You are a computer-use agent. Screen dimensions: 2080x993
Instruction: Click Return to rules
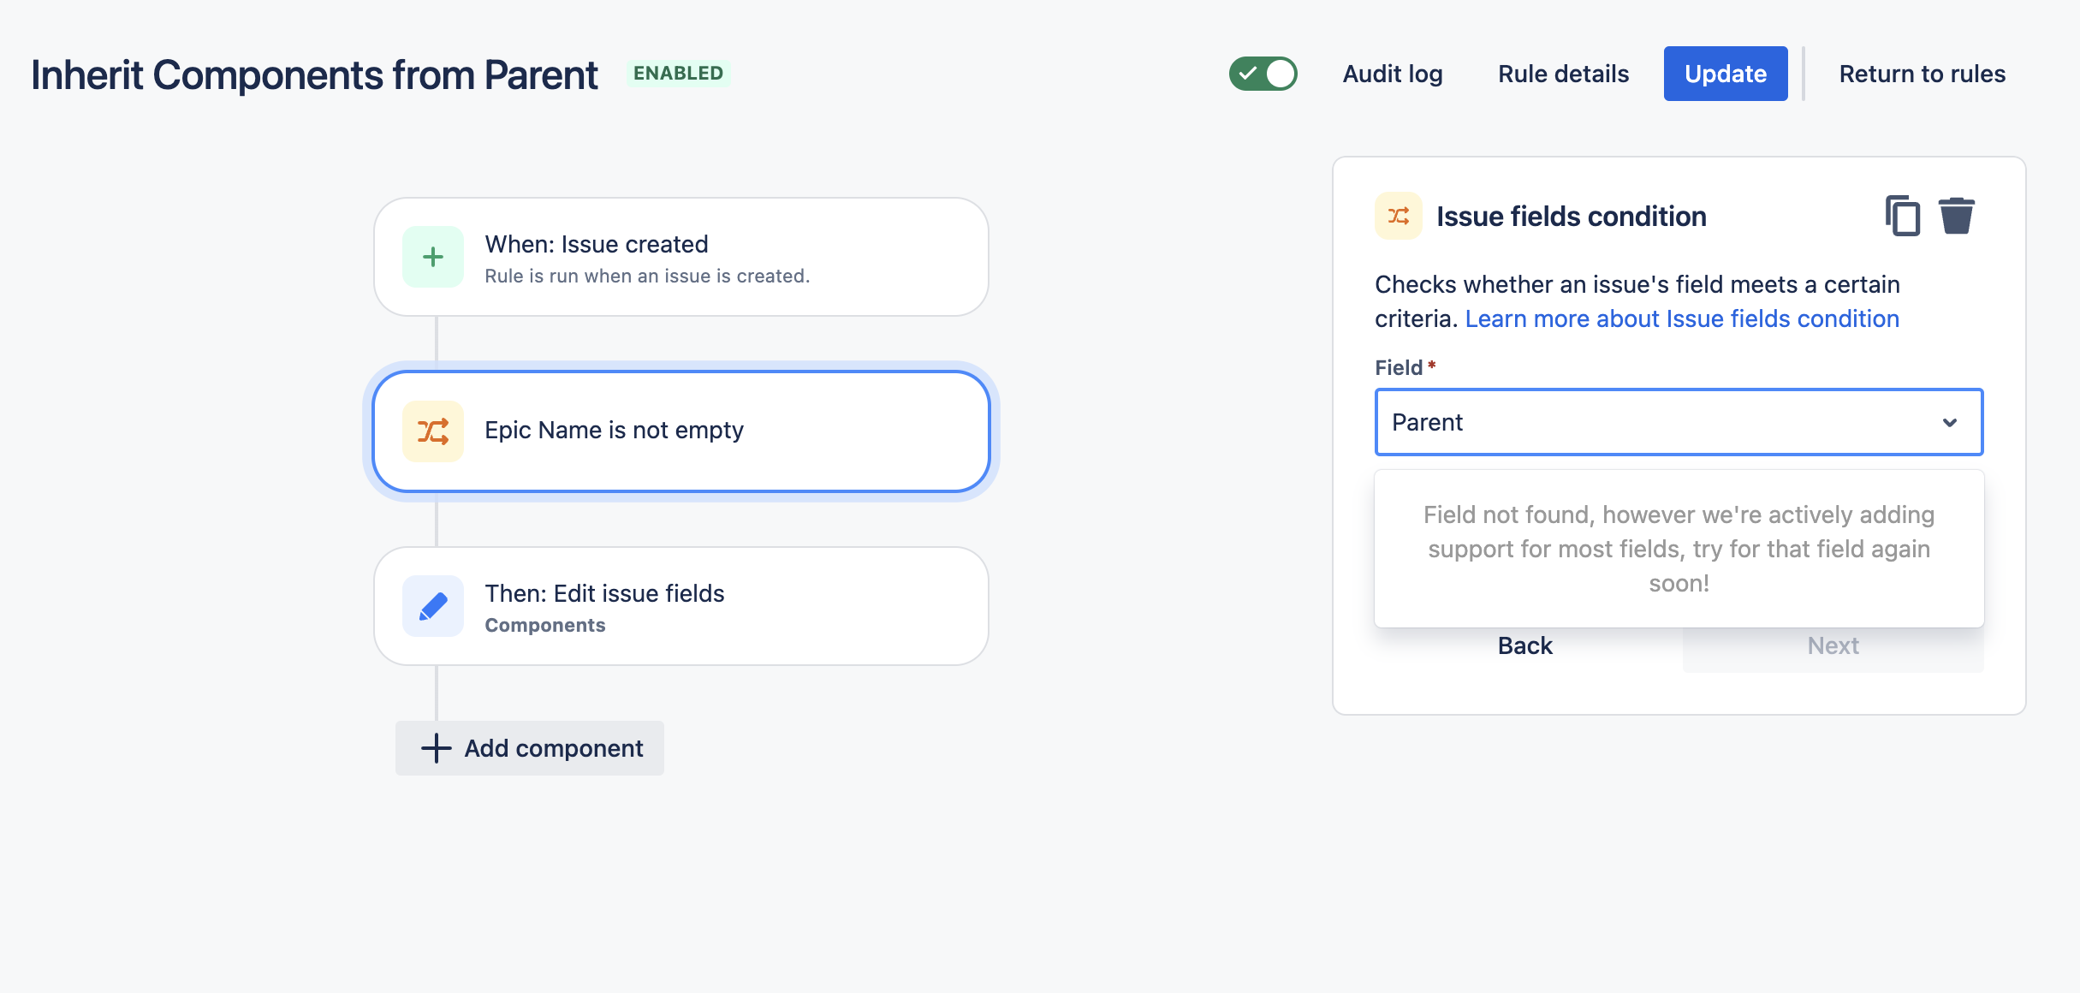coord(1920,74)
